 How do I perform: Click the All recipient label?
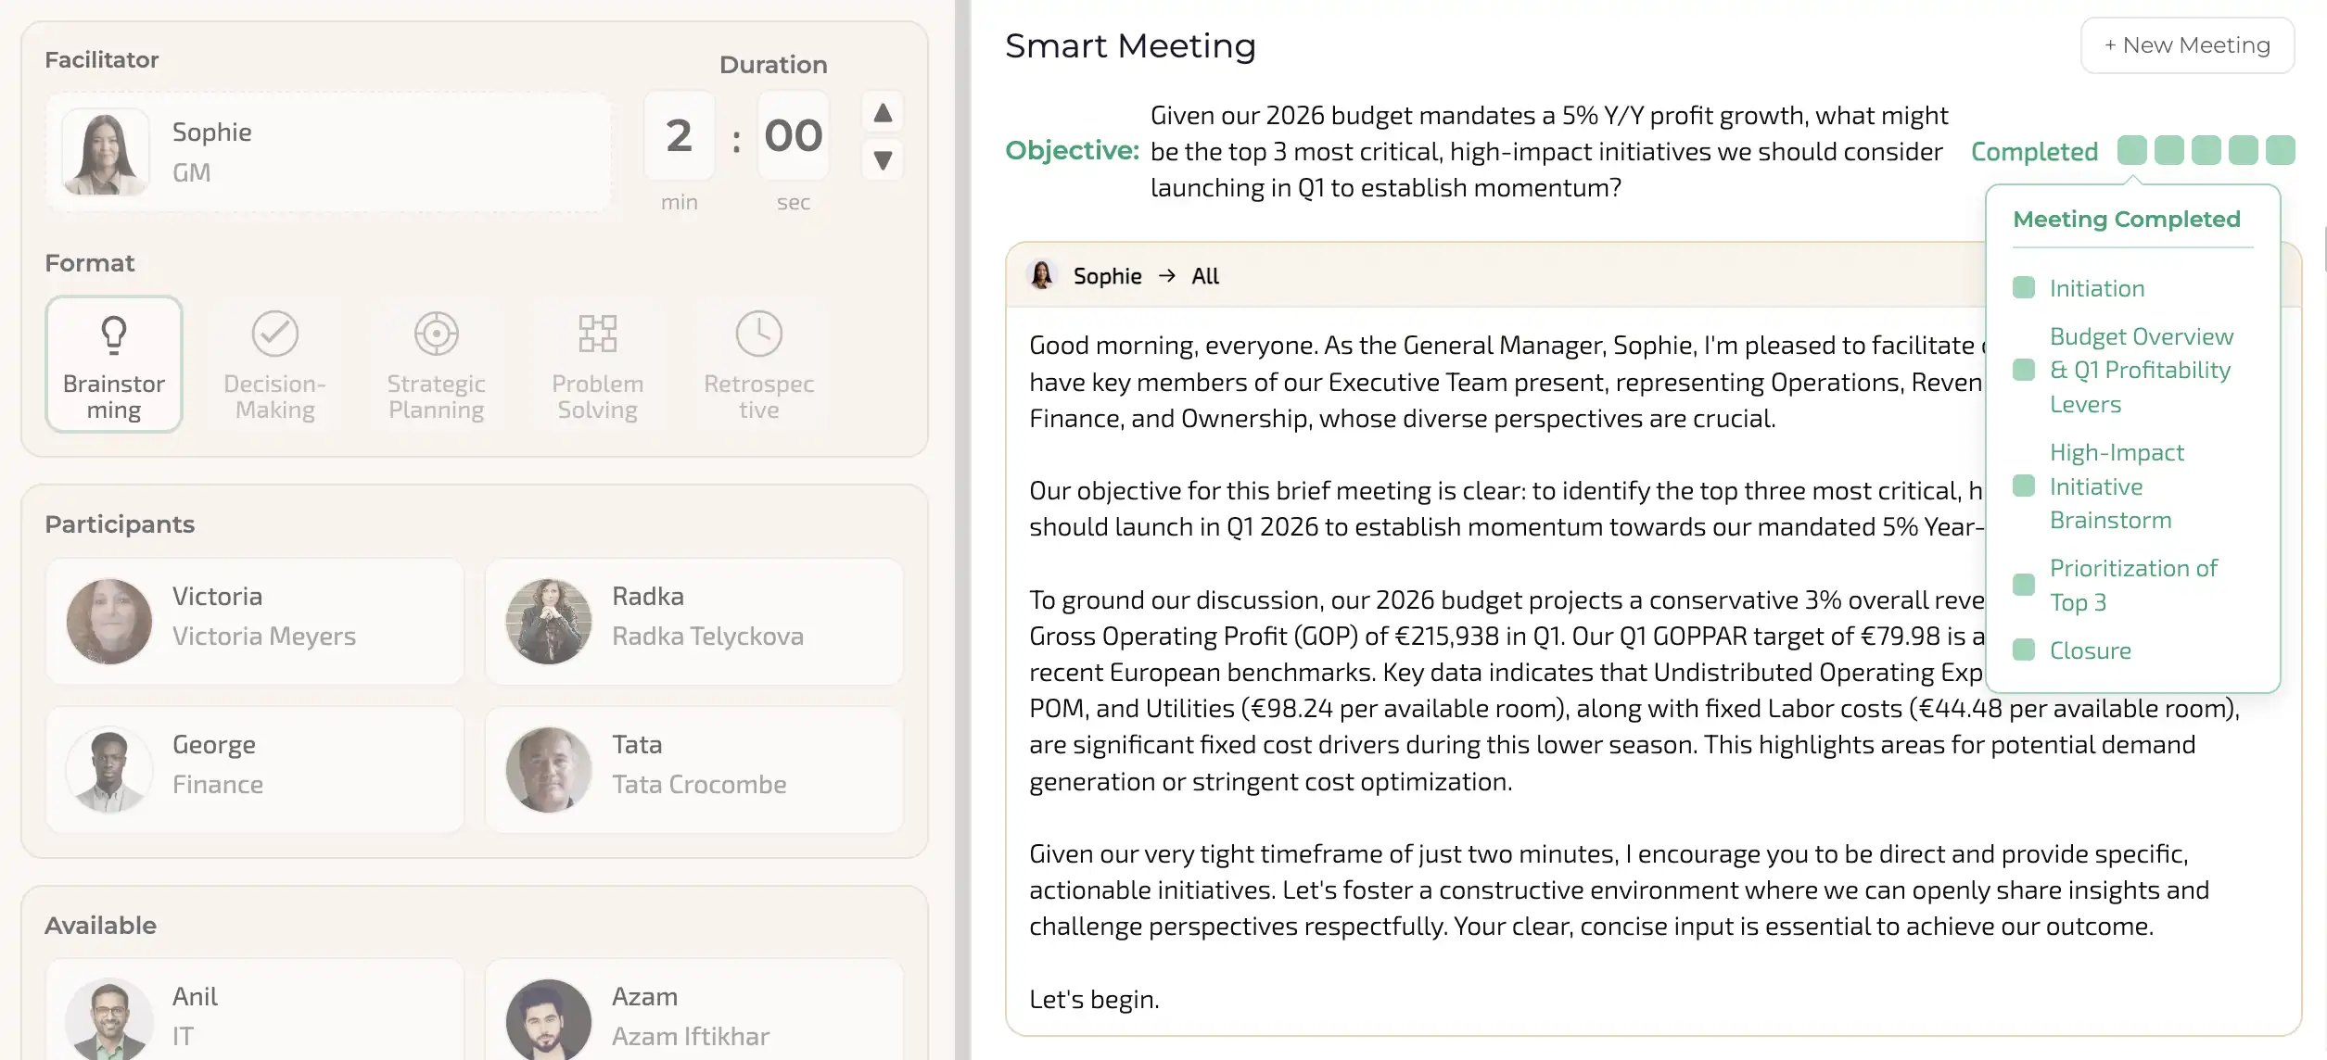1205,276
